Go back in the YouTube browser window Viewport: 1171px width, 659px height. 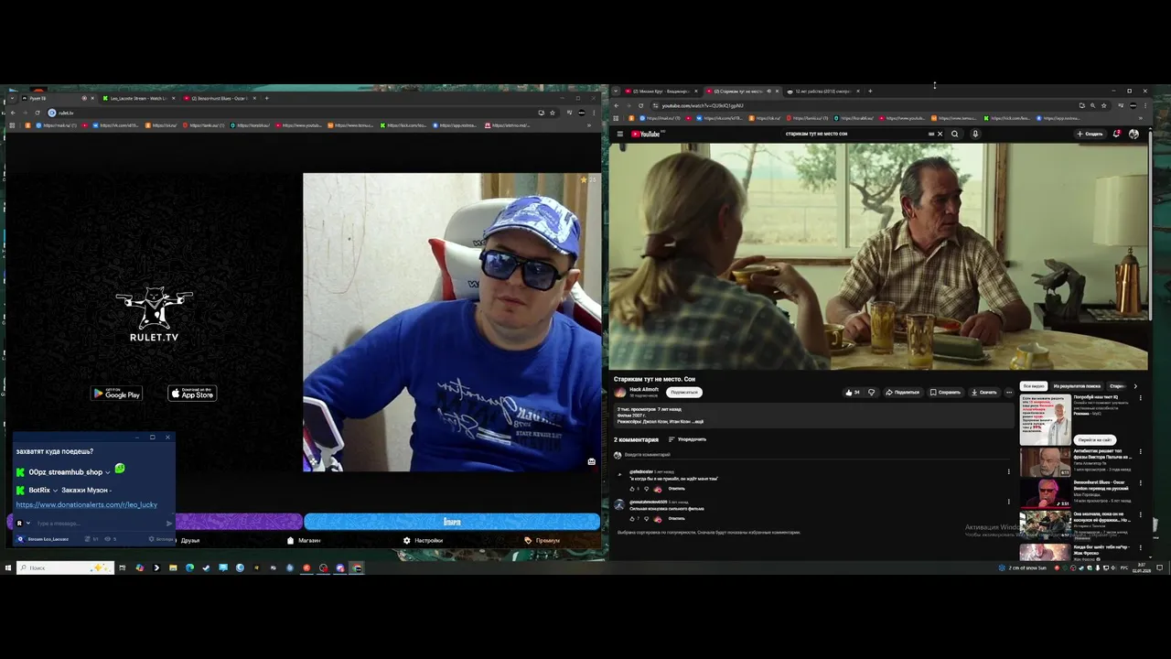(616, 105)
